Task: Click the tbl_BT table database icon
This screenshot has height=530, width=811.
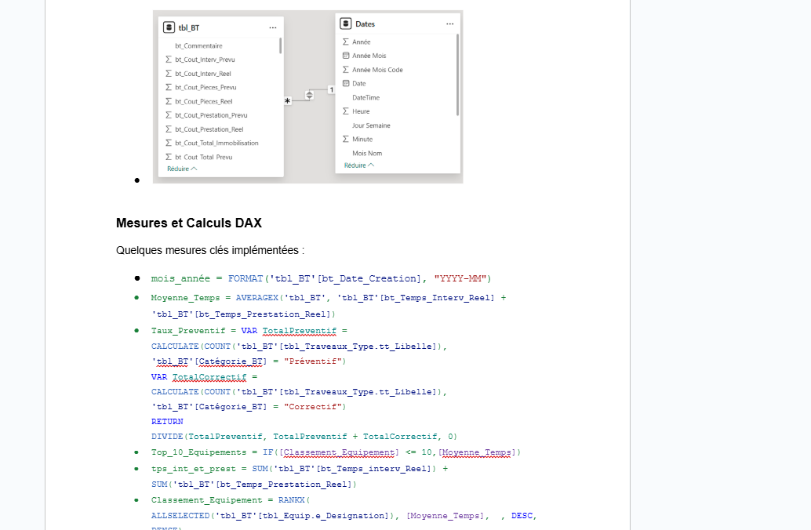Action: [x=169, y=27]
